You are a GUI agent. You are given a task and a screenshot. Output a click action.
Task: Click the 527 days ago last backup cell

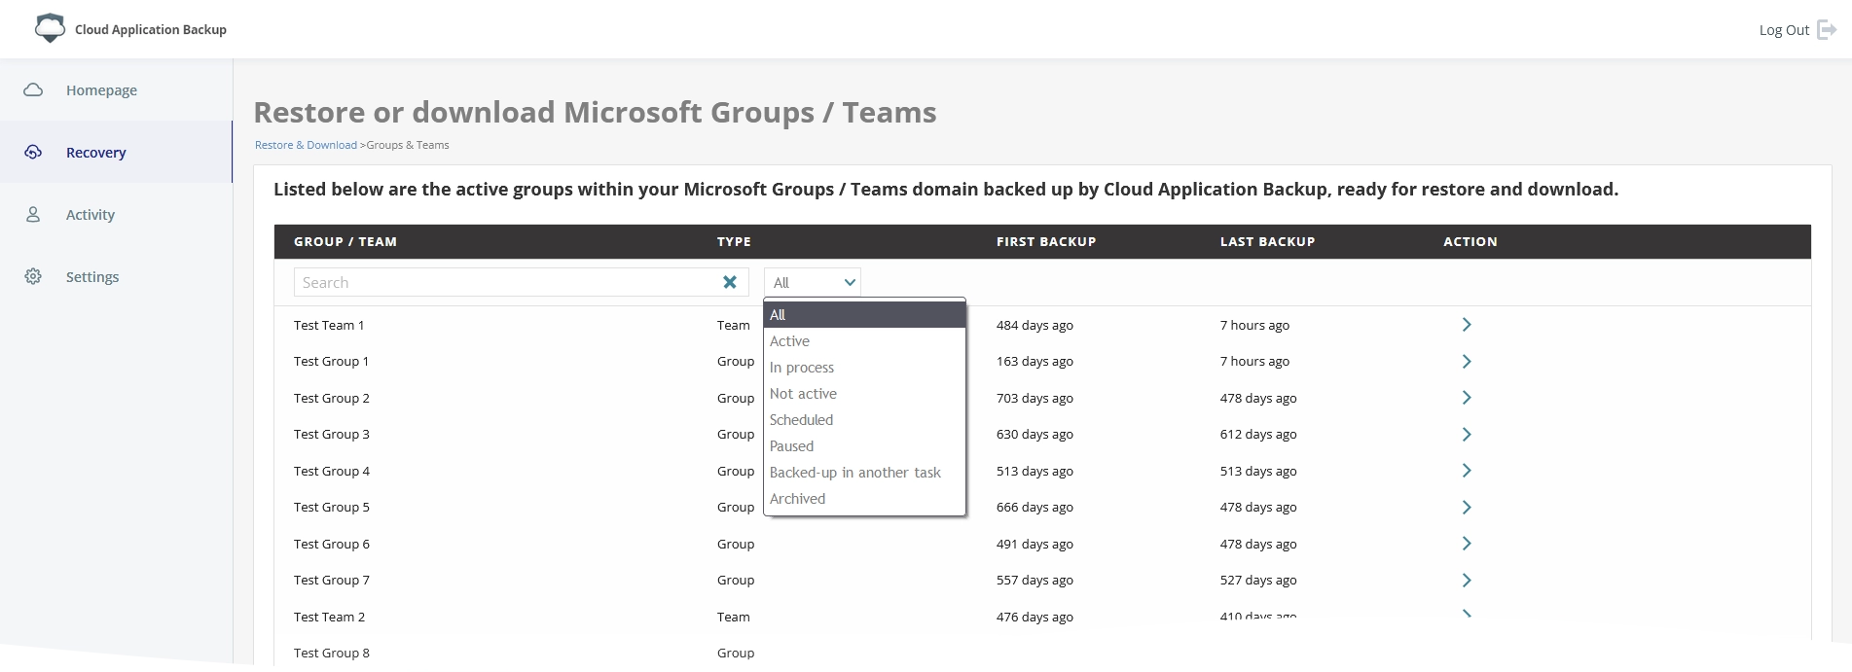pos(1258,580)
